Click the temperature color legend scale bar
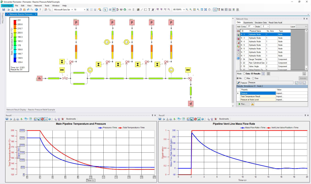This screenshot has height=184, width=311. (x=15, y=41)
